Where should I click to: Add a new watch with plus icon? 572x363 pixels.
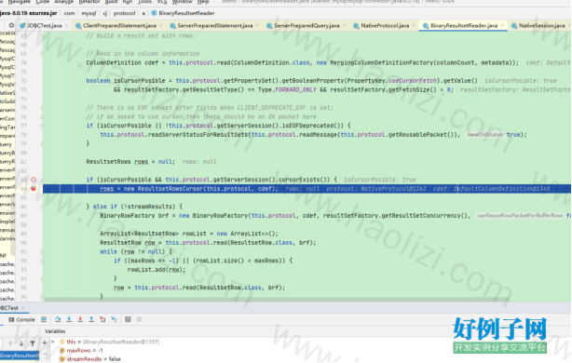45,343
